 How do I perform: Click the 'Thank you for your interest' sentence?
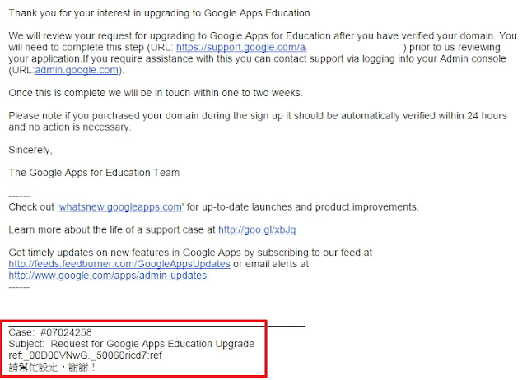point(161,13)
